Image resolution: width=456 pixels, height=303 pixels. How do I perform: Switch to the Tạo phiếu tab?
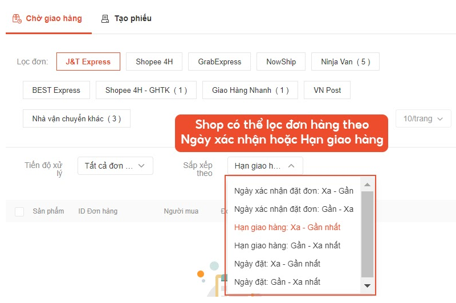(x=132, y=18)
